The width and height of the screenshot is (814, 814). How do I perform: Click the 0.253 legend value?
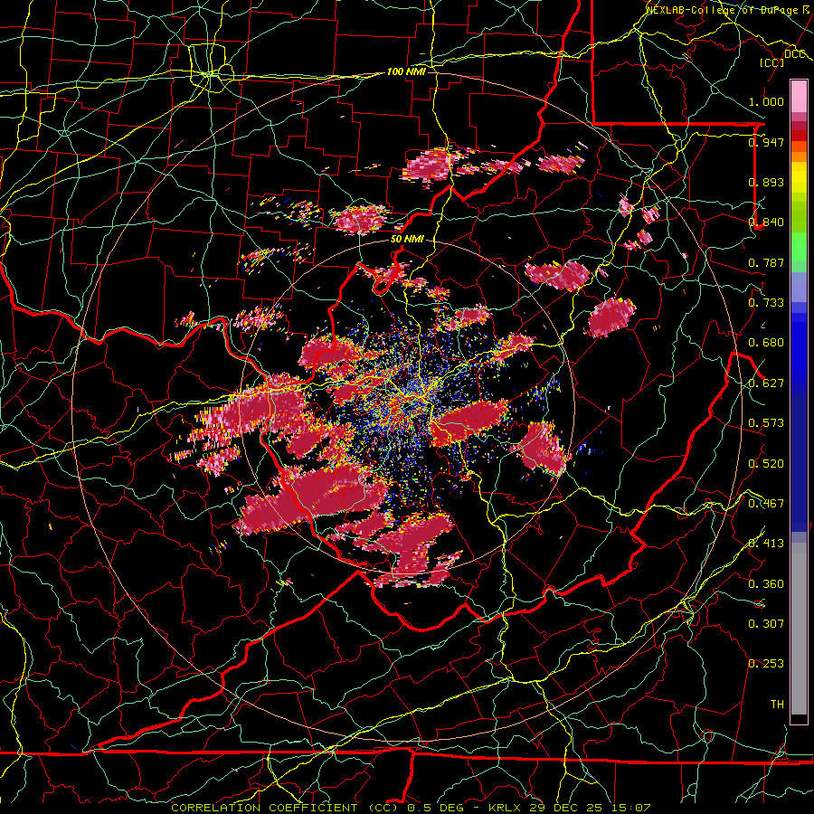click(x=766, y=664)
